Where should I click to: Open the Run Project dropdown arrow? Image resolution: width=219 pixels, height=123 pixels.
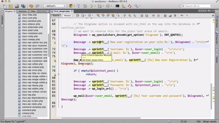tap(95, 6)
